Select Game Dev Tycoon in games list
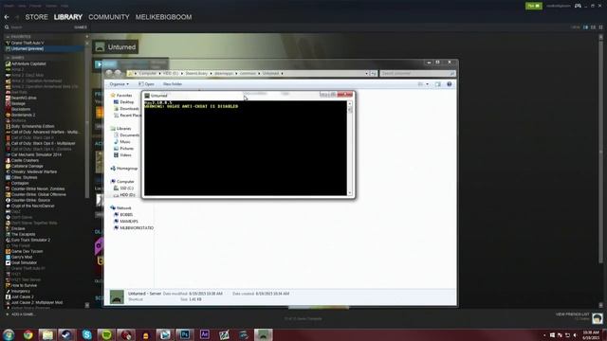Screen dimensions: 607x341 pos(27,251)
